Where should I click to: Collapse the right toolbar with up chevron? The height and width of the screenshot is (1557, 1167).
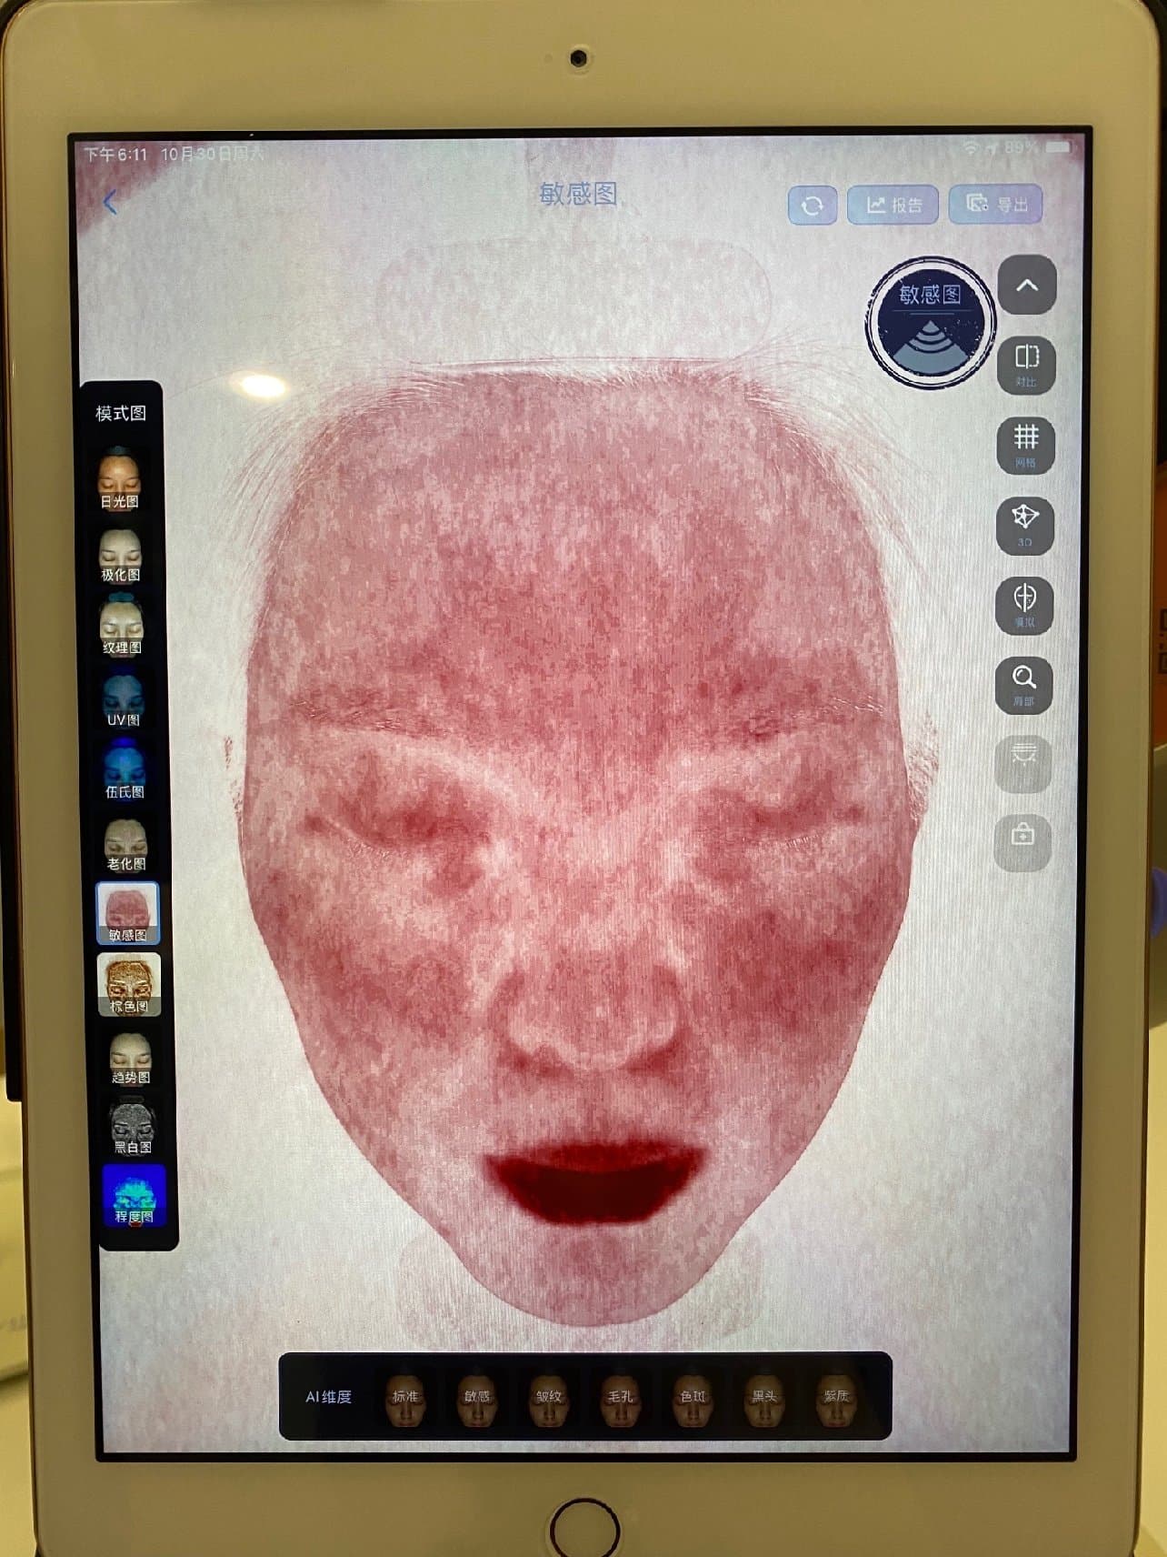pyautogui.click(x=1026, y=286)
